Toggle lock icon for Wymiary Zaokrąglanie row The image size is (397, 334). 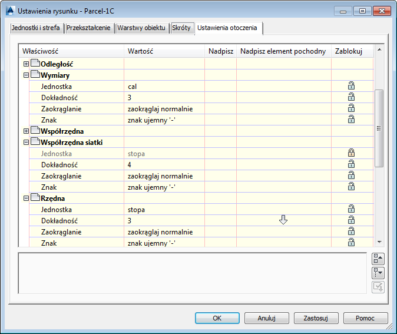(x=351, y=108)
